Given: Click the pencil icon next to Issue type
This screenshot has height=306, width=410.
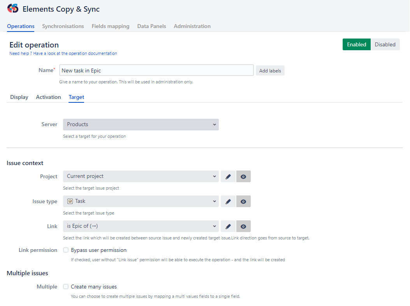Looking at the screenshot, I should click(x=228, y=201).
